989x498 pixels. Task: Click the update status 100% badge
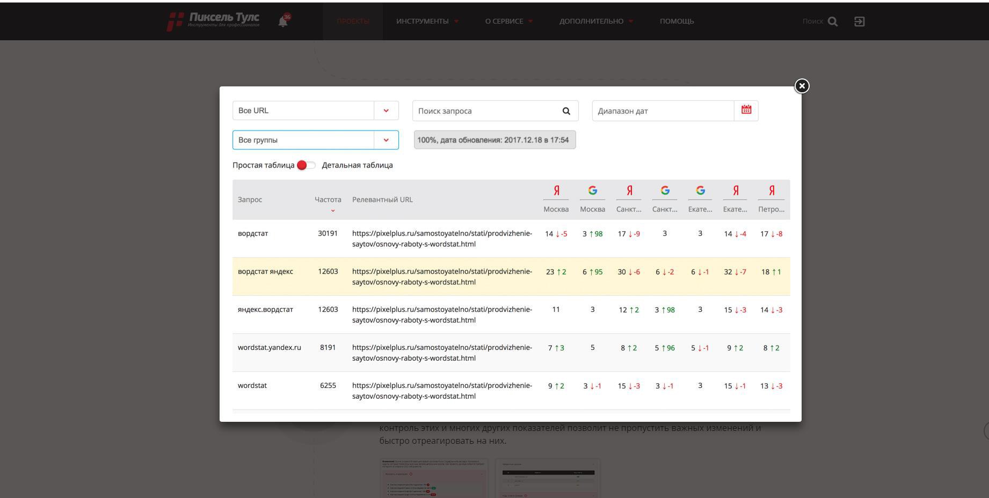494,140
